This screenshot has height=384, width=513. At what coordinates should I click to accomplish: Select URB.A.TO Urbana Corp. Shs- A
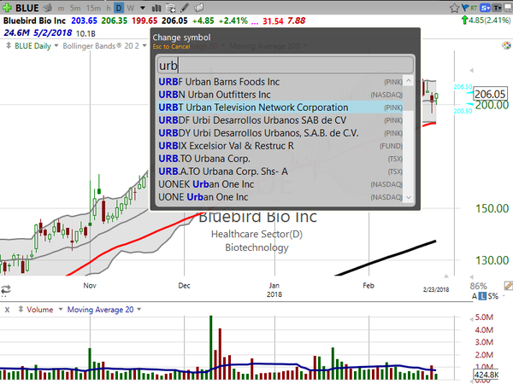280,172
